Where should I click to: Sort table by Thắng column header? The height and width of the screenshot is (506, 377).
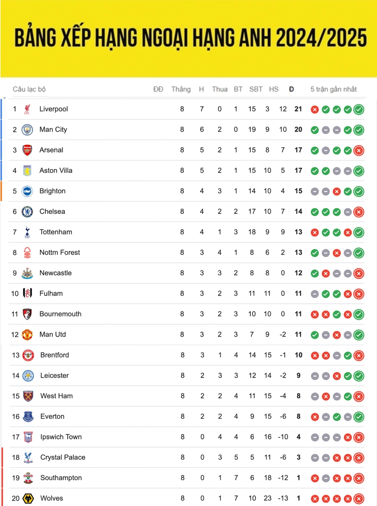coord(181,89)
